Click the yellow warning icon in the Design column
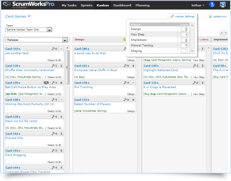 coord(124,39)
